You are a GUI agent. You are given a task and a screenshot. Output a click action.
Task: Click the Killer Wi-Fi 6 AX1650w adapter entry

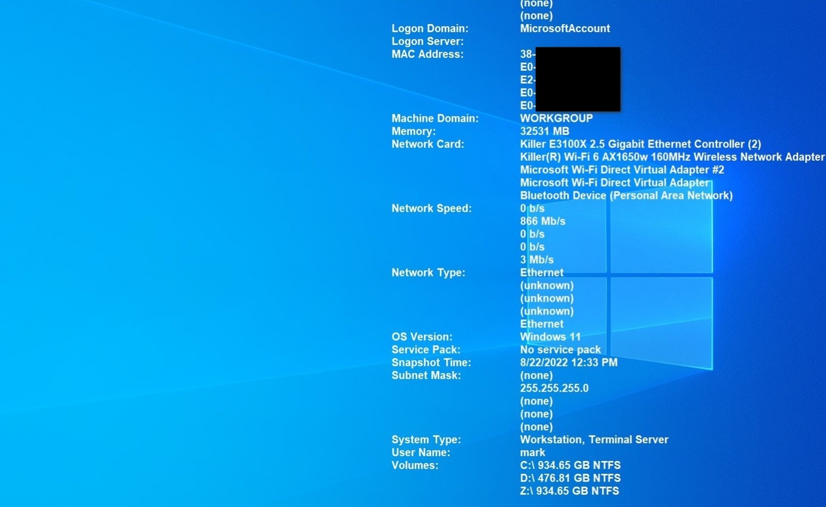click(671, 157)
